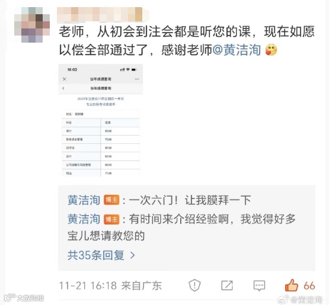This screenshot has width=329, height=305.
Task: Click the 博主 badge on second reply
Action: 111,220
